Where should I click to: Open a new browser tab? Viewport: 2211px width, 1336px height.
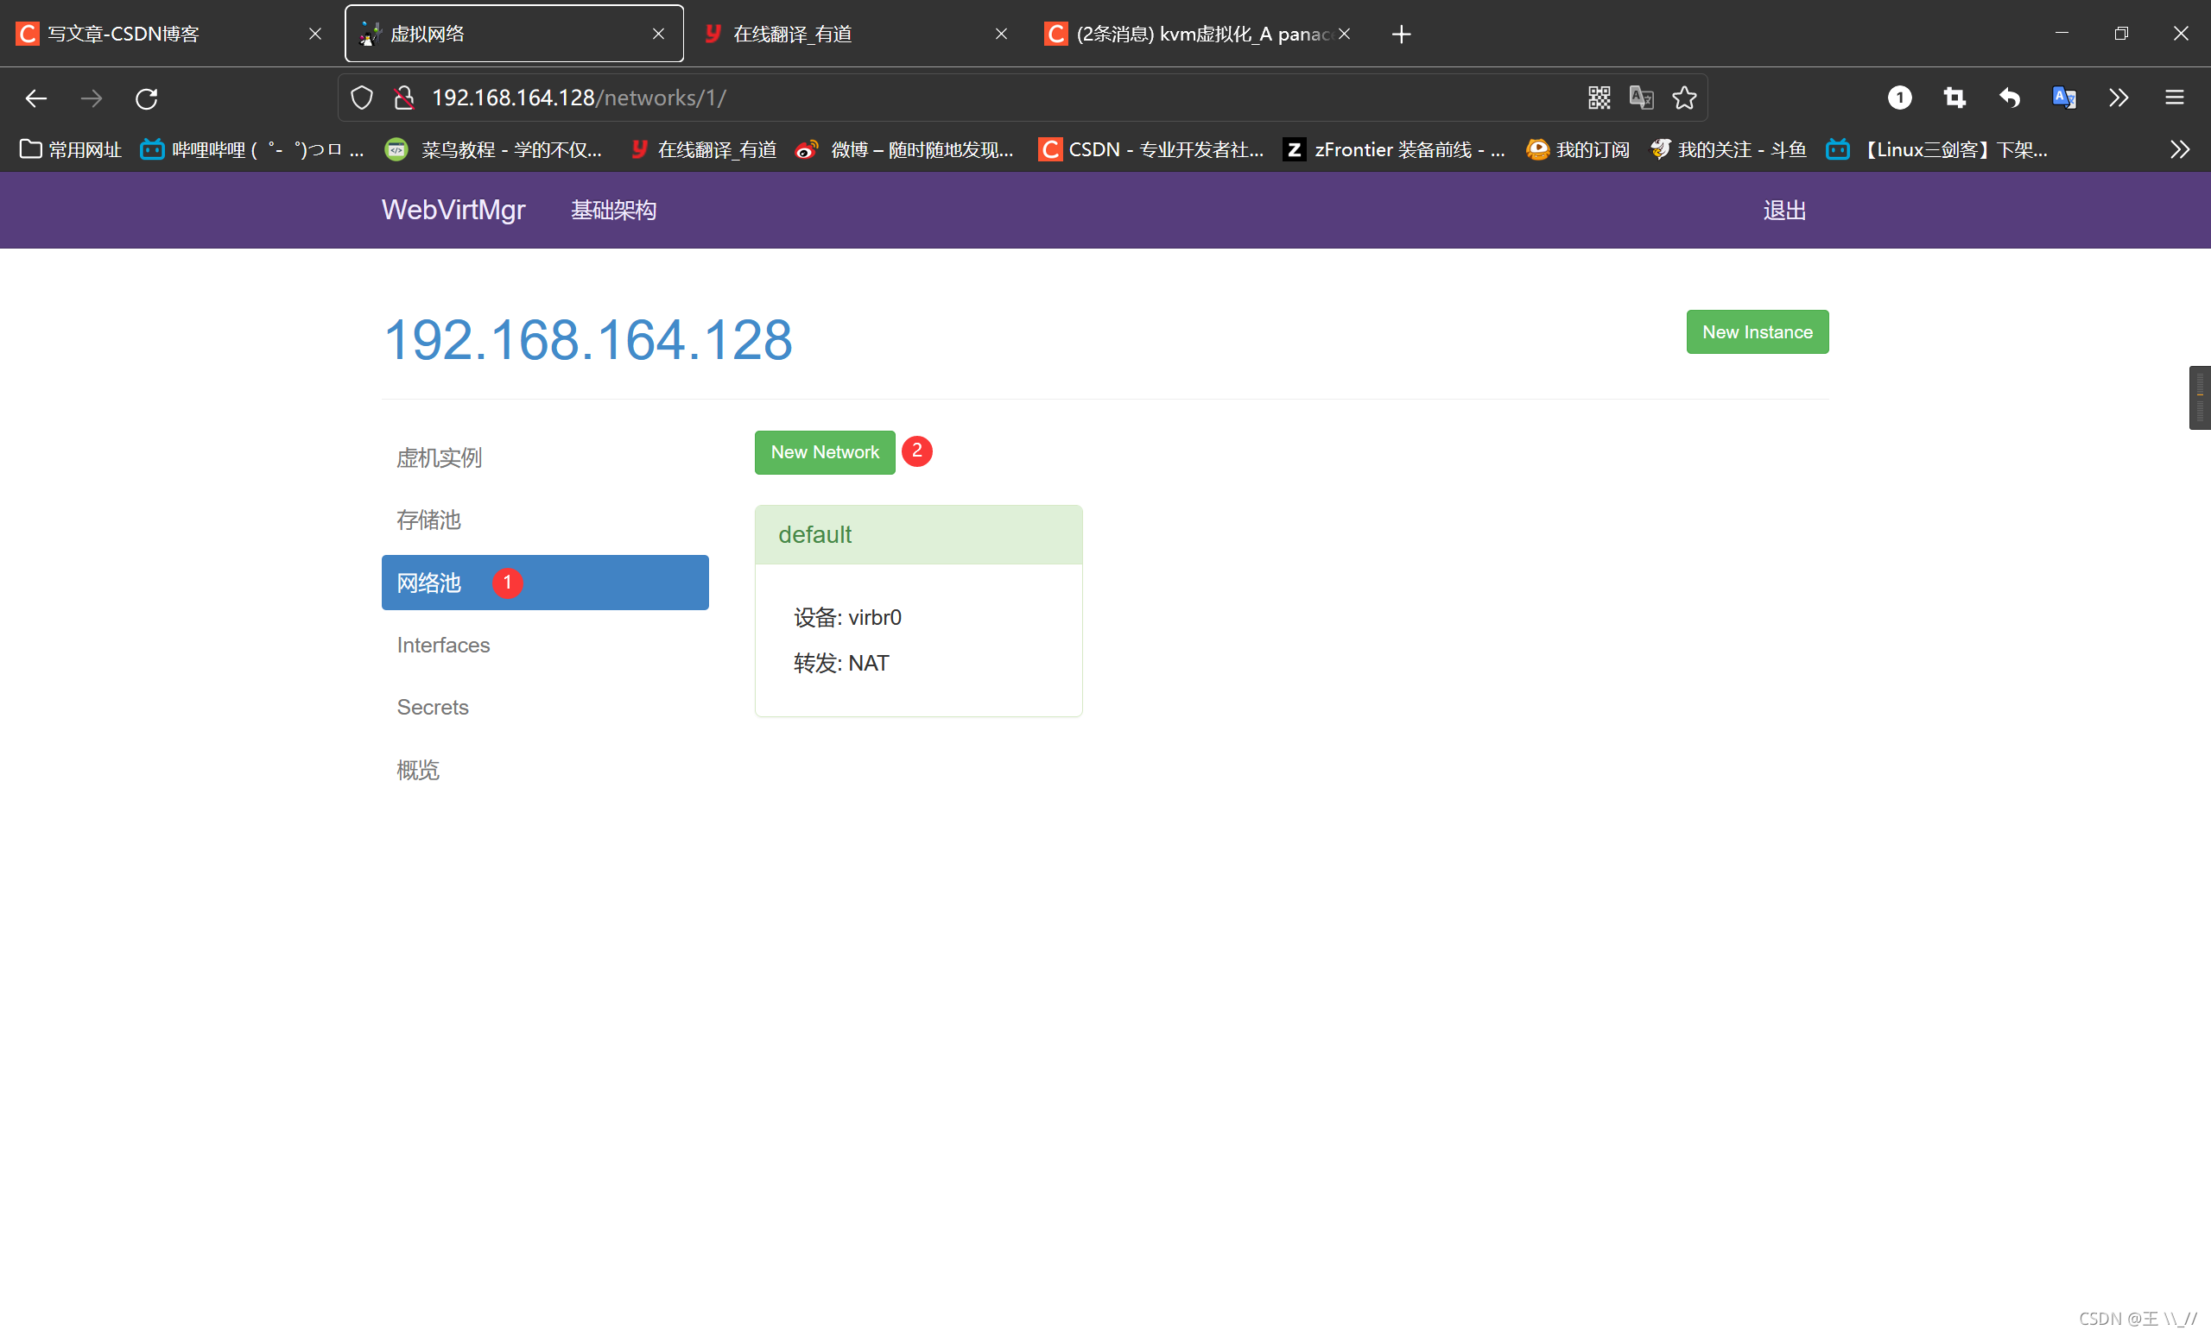pyautogui.click(x=1401, y=34)
